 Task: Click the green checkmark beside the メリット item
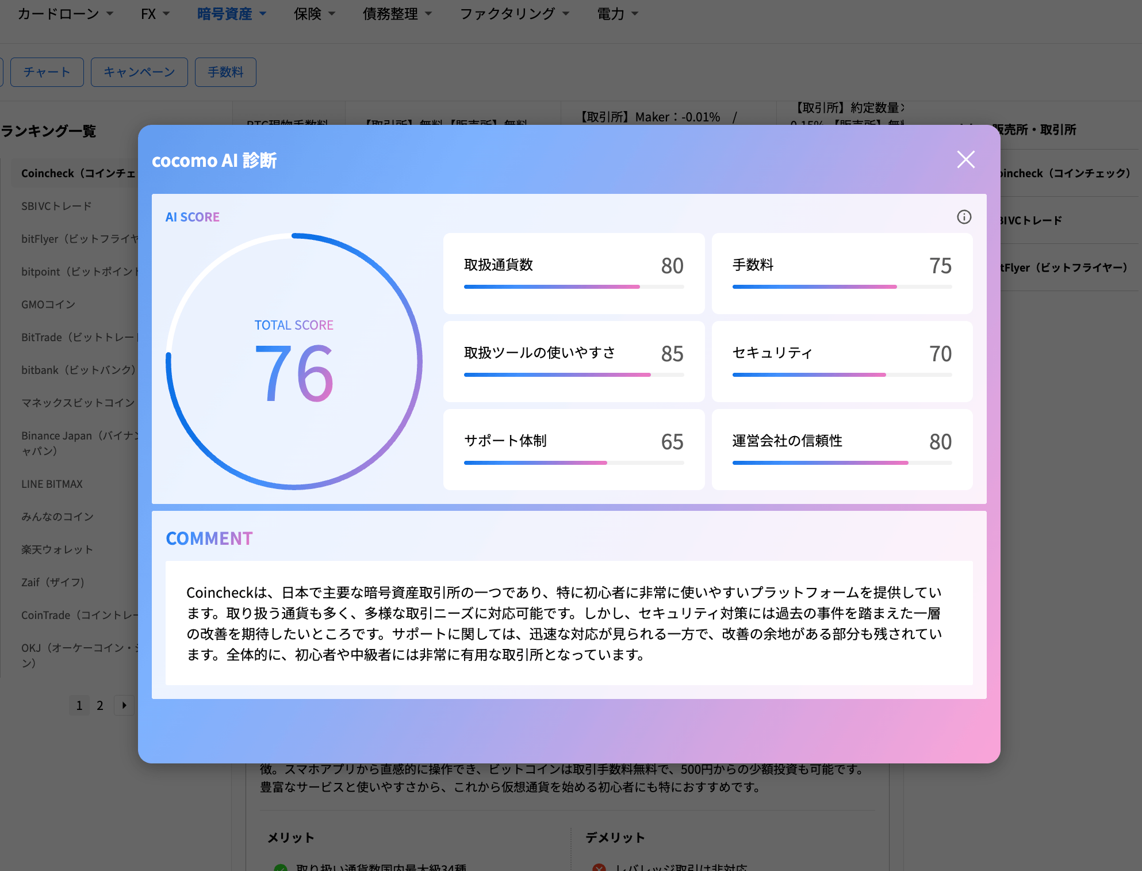tap(280, 868)
